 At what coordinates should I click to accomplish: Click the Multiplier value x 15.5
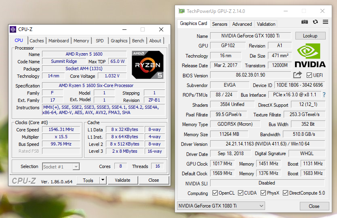pyautogui.click(x=61, y=137)
